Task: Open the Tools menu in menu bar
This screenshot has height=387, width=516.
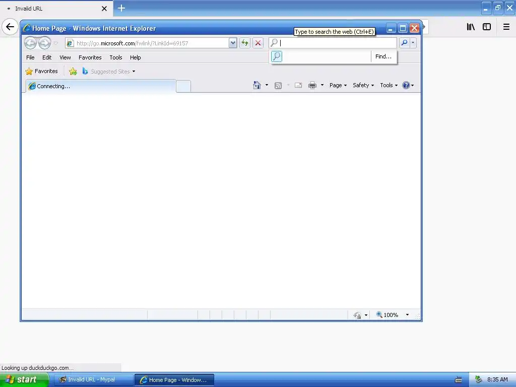Action: click(116, 57)
